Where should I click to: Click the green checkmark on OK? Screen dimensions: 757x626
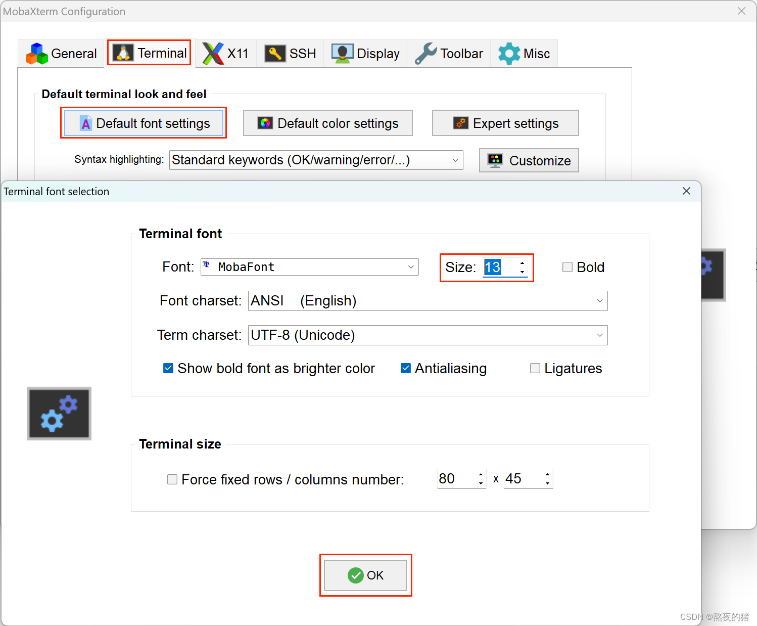pyautogui.click(x=356, y=575)
